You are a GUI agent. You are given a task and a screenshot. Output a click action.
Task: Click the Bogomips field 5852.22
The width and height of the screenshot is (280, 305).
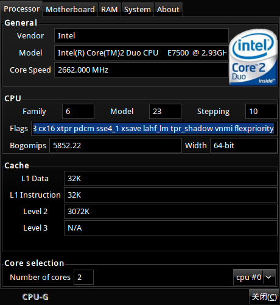click(116, 146)
